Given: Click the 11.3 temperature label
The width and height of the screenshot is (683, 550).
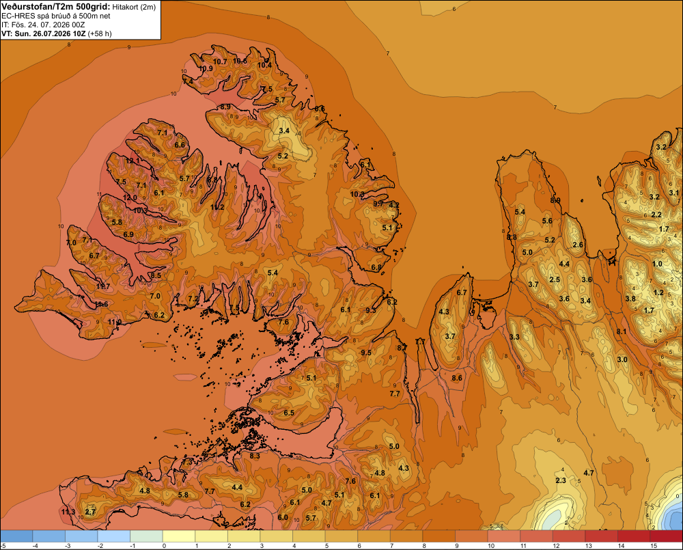Looking at the screenshot, I should [68, 512].
